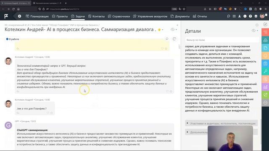The image size is (269, 151).
Task: Expand the Участники и аудиторы section
Action: coord(222,123)
